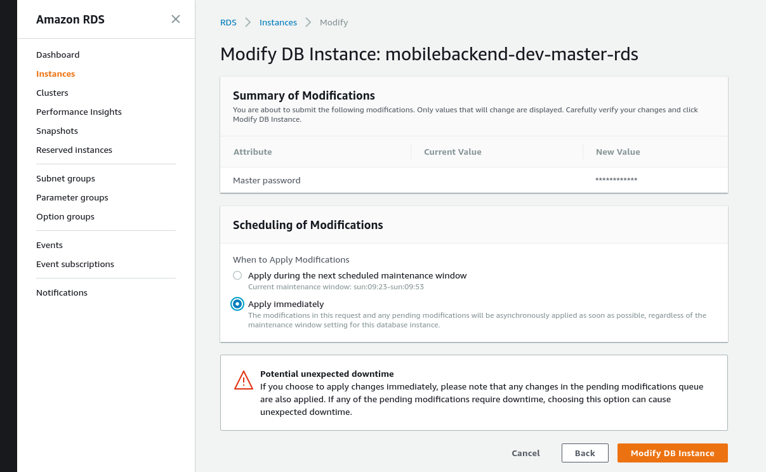Open Option groups page

click(x=65, y=216)
